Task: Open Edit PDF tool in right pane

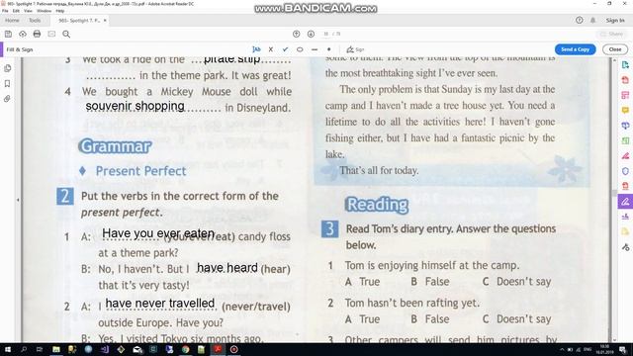Action: point(625,95)
